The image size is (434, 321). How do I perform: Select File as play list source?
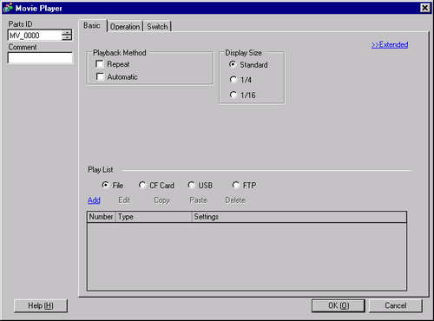106,185
